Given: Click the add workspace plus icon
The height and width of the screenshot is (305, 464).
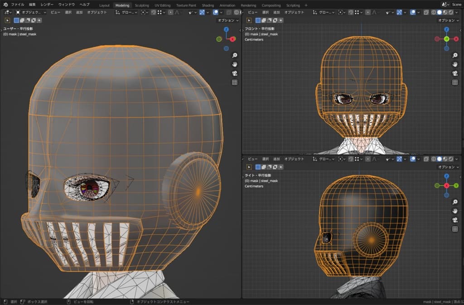Looking at the screenshot, I should (x=306, y=5).
